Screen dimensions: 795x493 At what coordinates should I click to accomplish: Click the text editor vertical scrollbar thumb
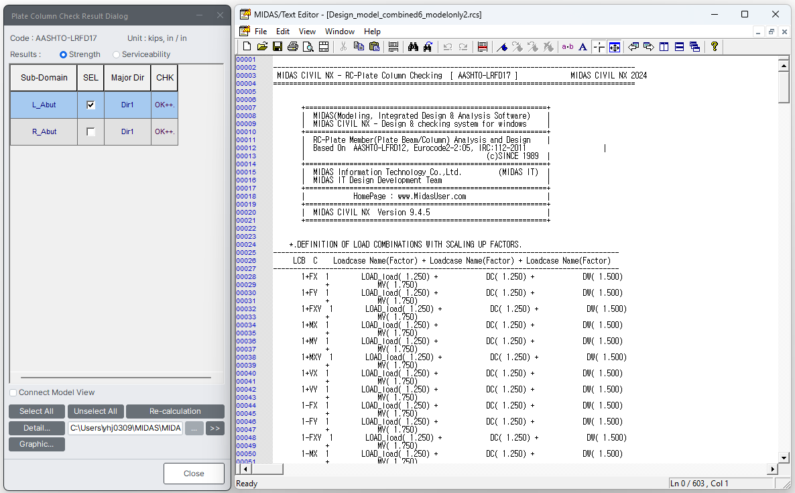click(x=784, y=87)
